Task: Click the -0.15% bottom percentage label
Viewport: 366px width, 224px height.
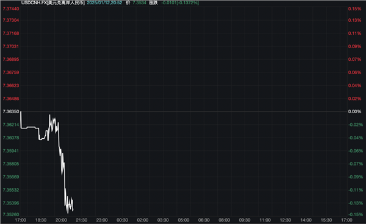Action: (x=356, y=214)
